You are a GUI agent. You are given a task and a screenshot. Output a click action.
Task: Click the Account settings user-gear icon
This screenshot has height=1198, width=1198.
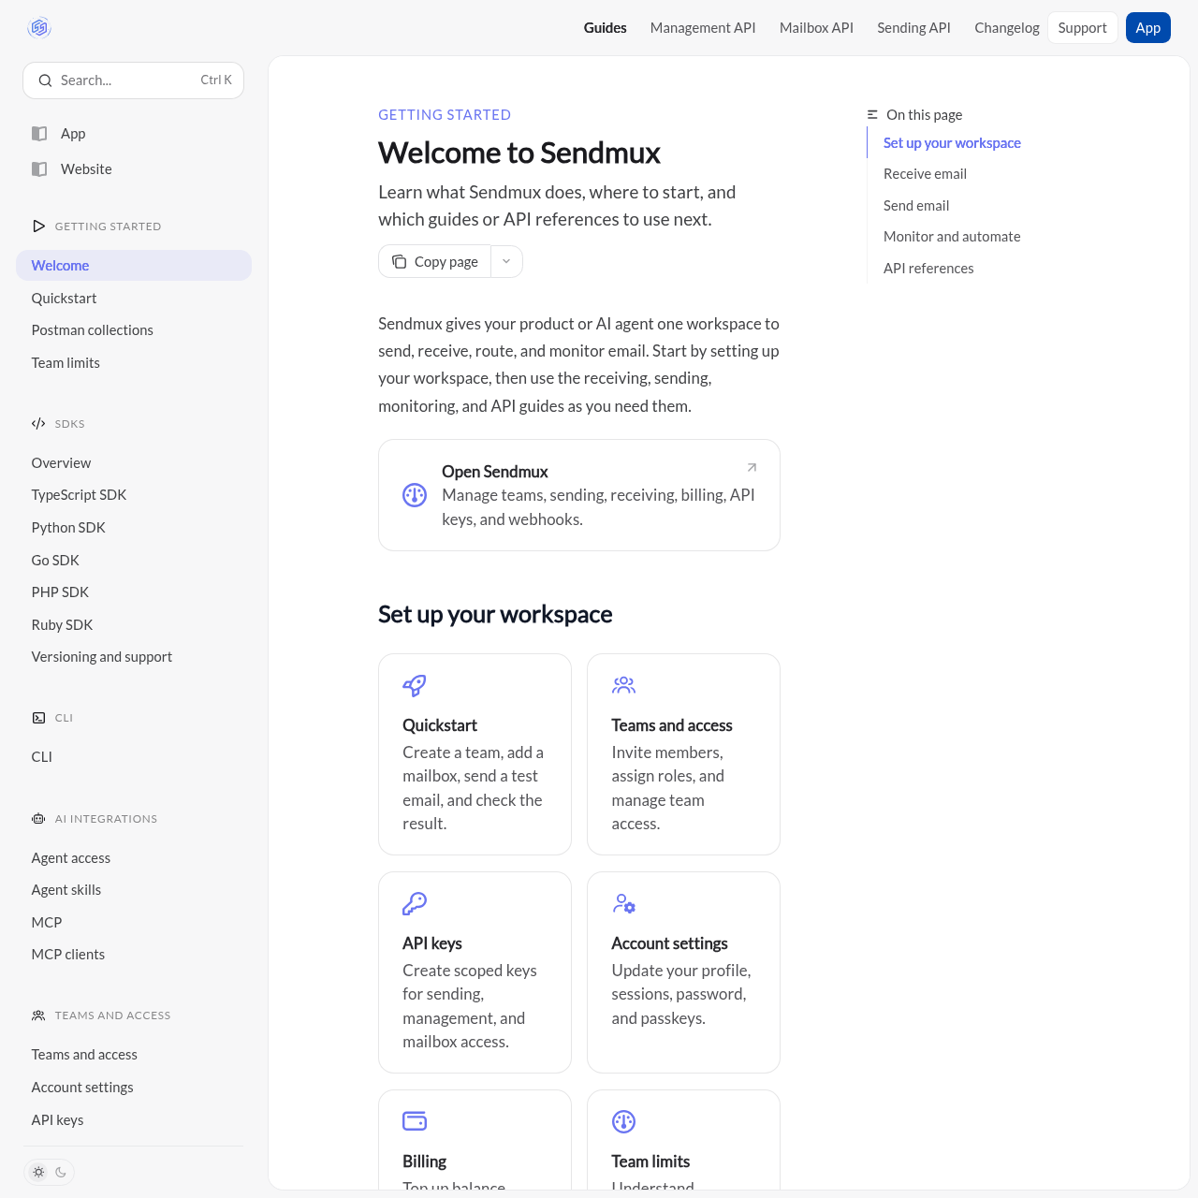click(x=623, y=904)
